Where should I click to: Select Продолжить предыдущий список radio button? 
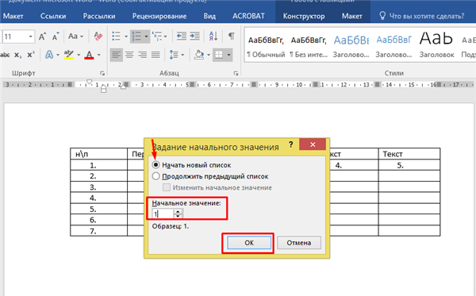click(x=155, y=176)
